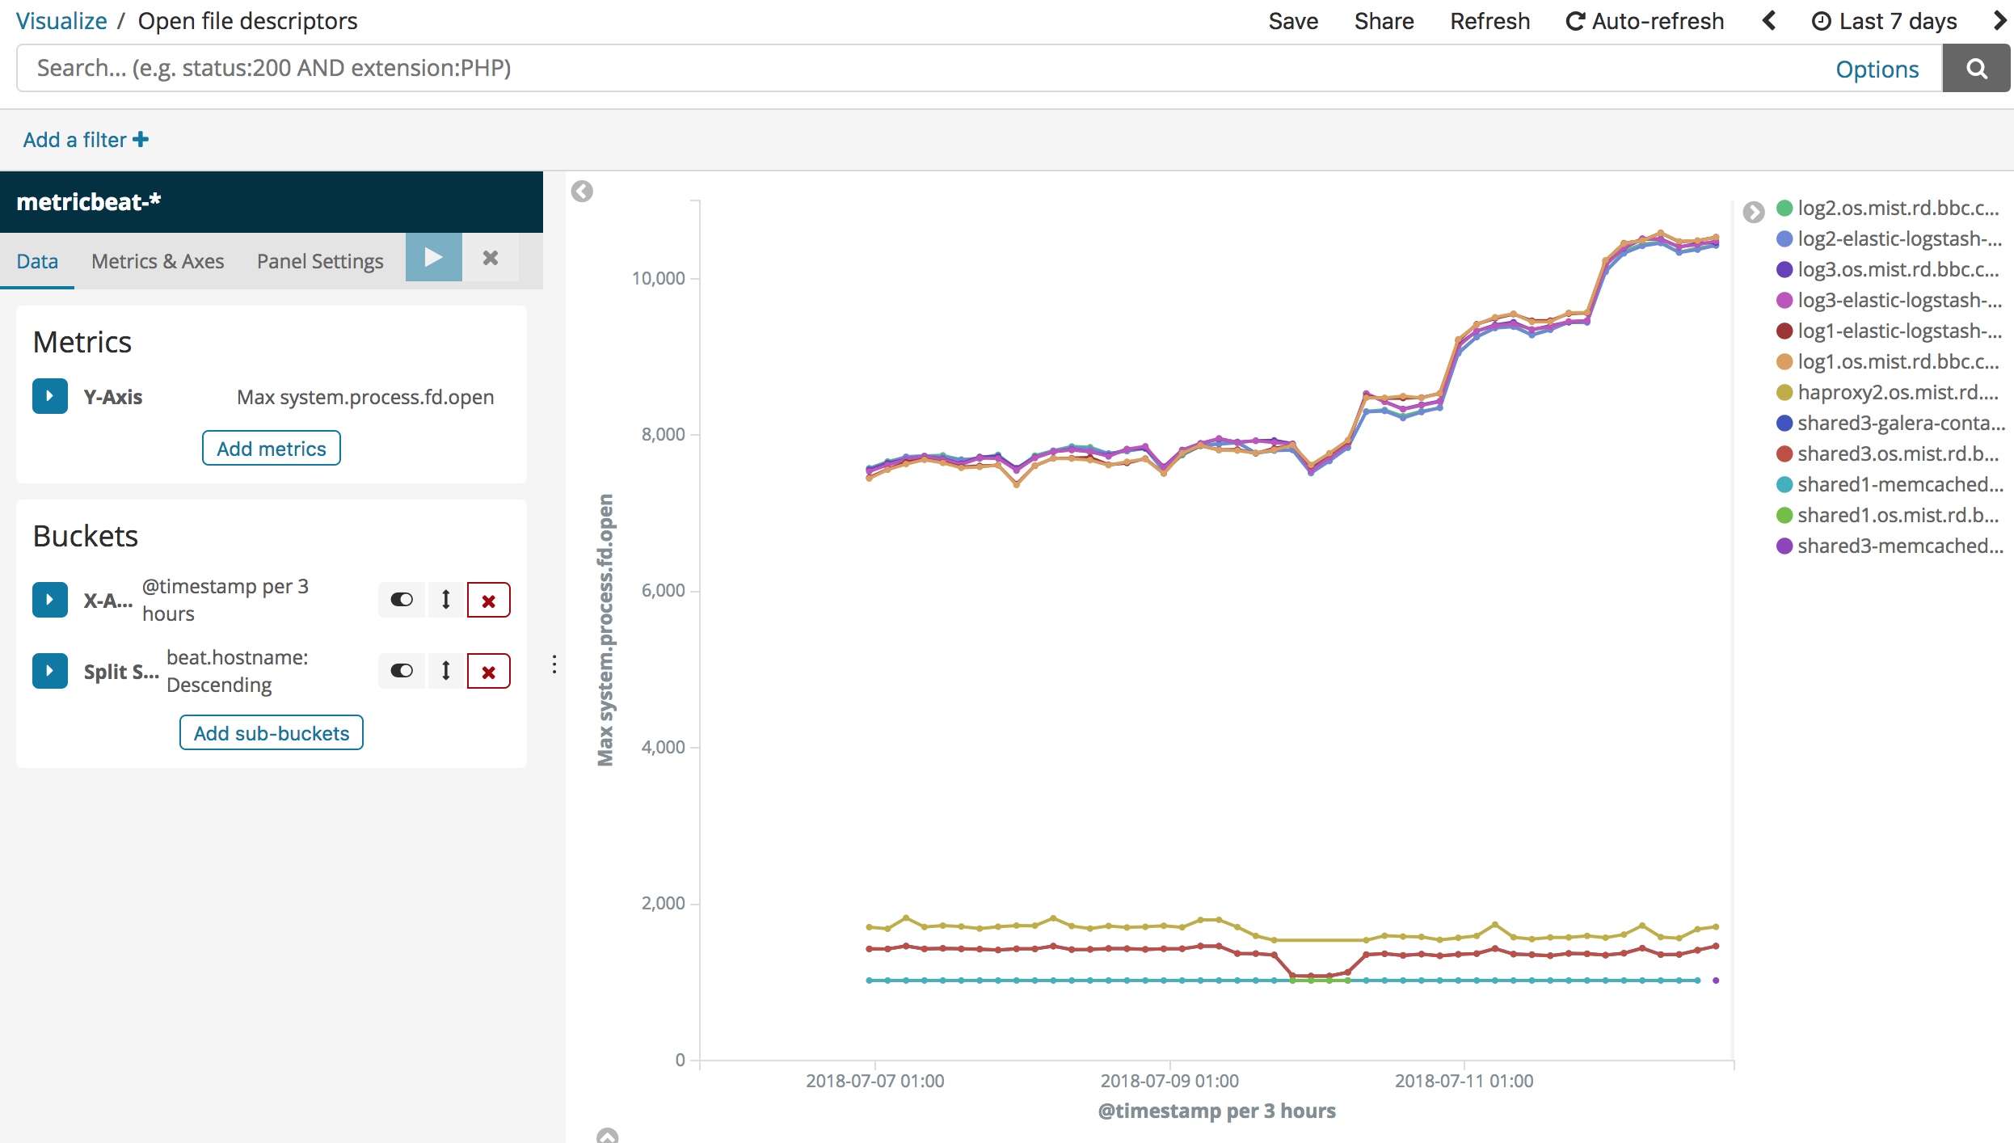Click the Add sub-buckets button
2014x1143 pixels.
coord(272,733)
